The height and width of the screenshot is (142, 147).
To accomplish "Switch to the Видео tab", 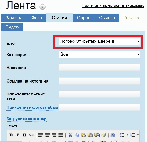I will point(12,27).
